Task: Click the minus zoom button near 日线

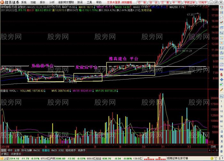Action: [x=213, y=150]
